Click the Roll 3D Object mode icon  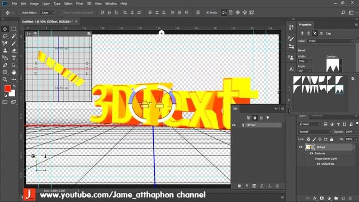point(231,12)
